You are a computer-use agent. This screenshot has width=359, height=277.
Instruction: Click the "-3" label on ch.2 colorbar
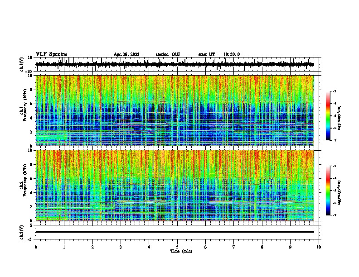click(334, 166)
